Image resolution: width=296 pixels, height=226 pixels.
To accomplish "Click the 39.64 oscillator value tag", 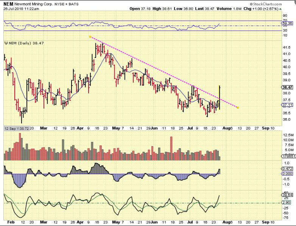I will click(287, 195).
